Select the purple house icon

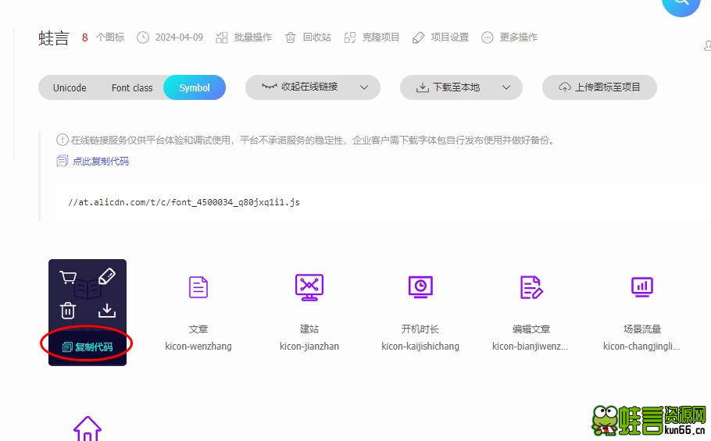coord(87,429)
